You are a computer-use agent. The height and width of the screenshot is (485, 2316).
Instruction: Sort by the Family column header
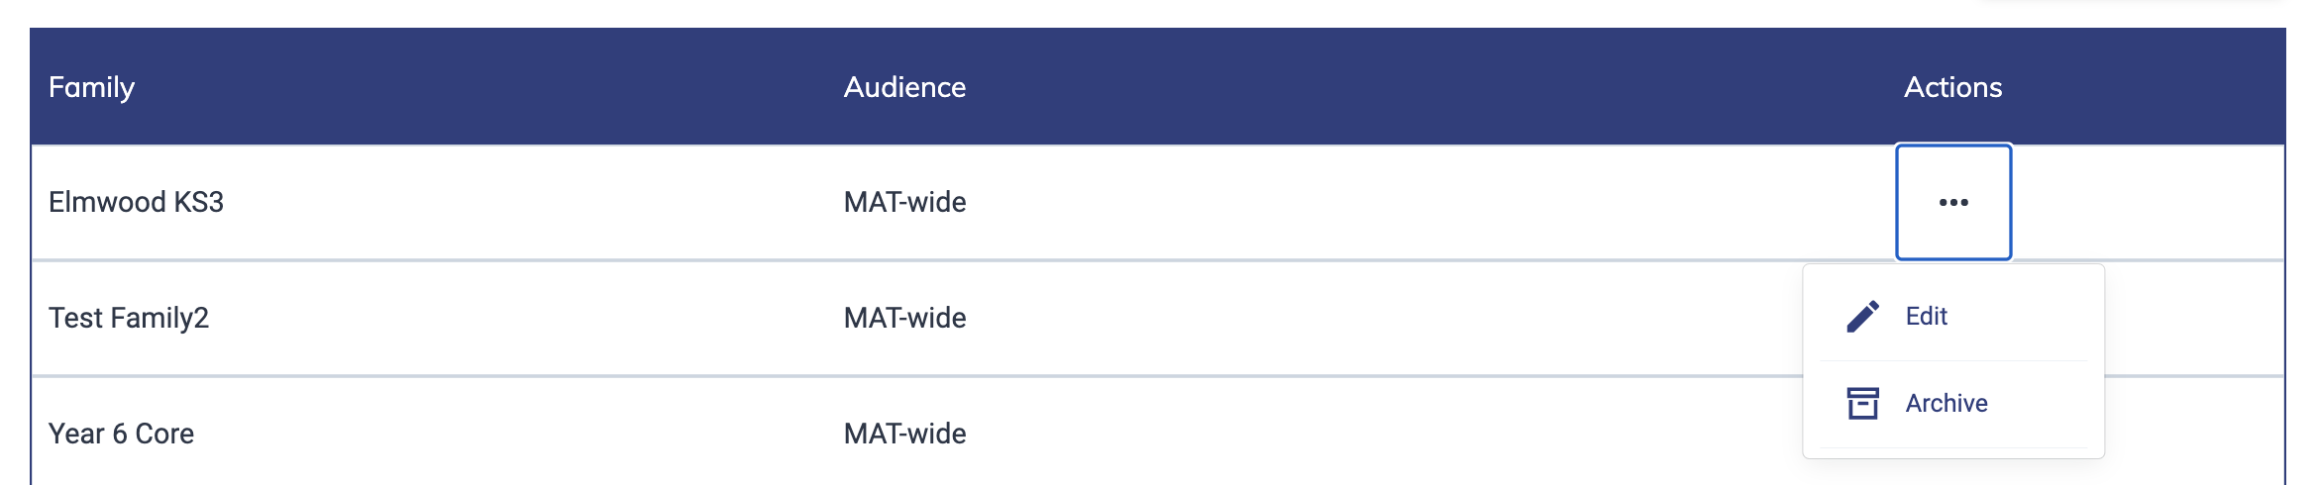coord(91,87)
